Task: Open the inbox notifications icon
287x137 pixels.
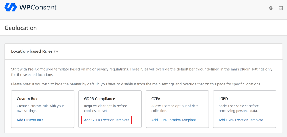Action: click(x=281, y=8)
